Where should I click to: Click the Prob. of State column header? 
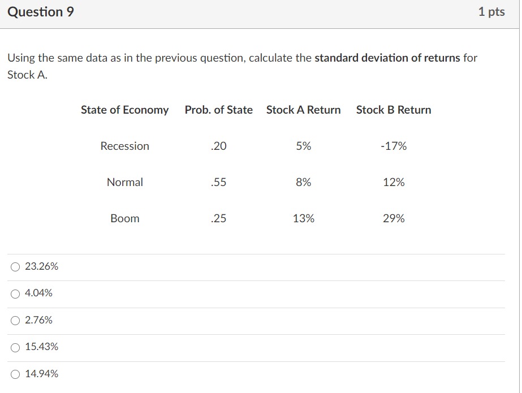[218, 110]
